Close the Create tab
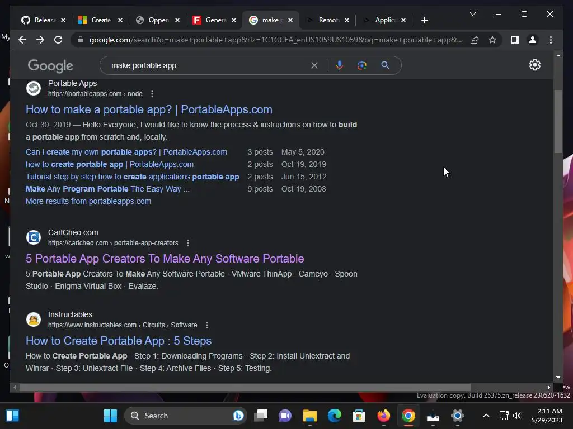Viewport: 573px width, 429px height. point(120,20)
